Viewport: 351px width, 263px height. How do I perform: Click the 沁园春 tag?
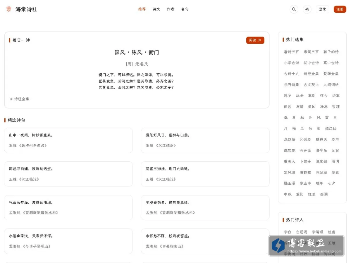(305, 140)
